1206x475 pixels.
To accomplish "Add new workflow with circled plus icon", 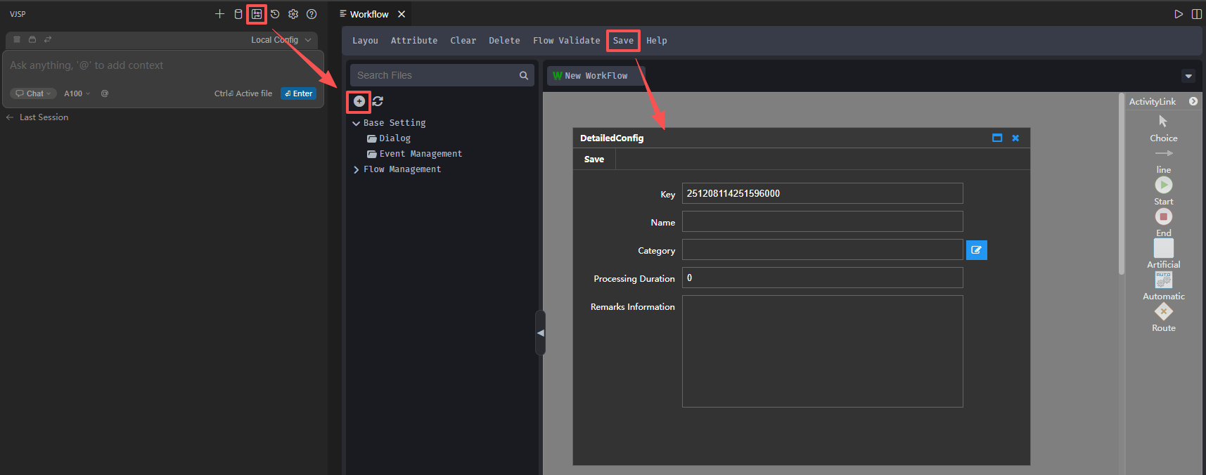I will coord(359,101).
